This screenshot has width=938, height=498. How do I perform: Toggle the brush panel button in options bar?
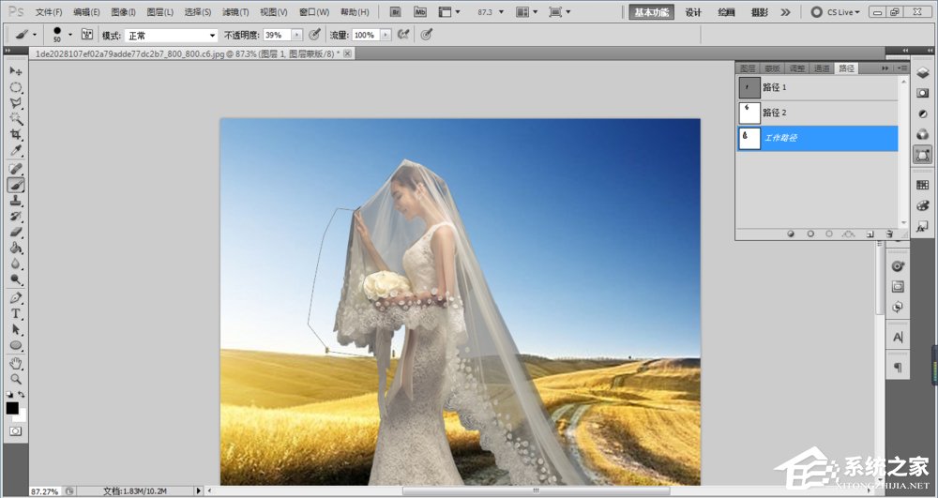click(87, 34)
